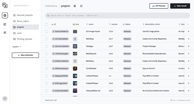Open the CircleShader record arrow

click(188, 68)
